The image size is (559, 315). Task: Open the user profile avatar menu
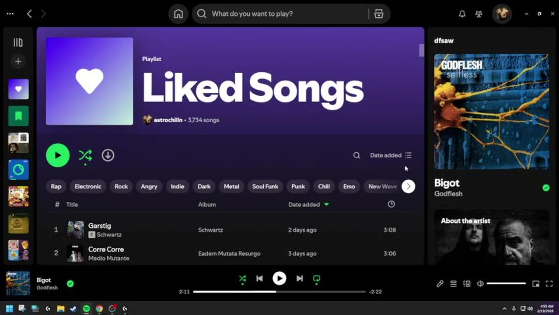pos(502,14)
